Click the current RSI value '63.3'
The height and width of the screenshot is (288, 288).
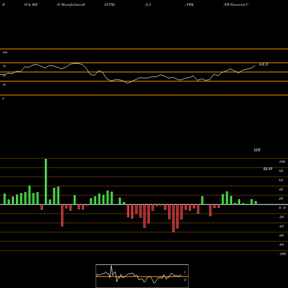pos(263,65)
